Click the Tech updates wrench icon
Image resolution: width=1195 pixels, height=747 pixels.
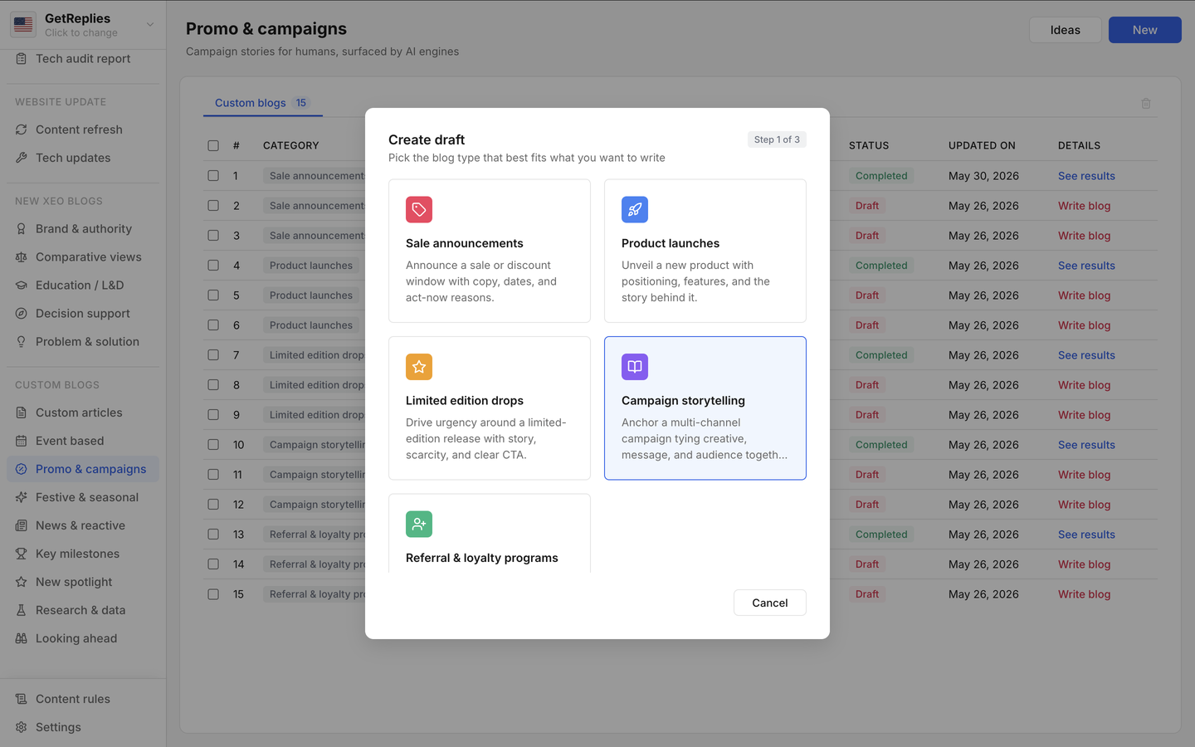pos(22,158)
